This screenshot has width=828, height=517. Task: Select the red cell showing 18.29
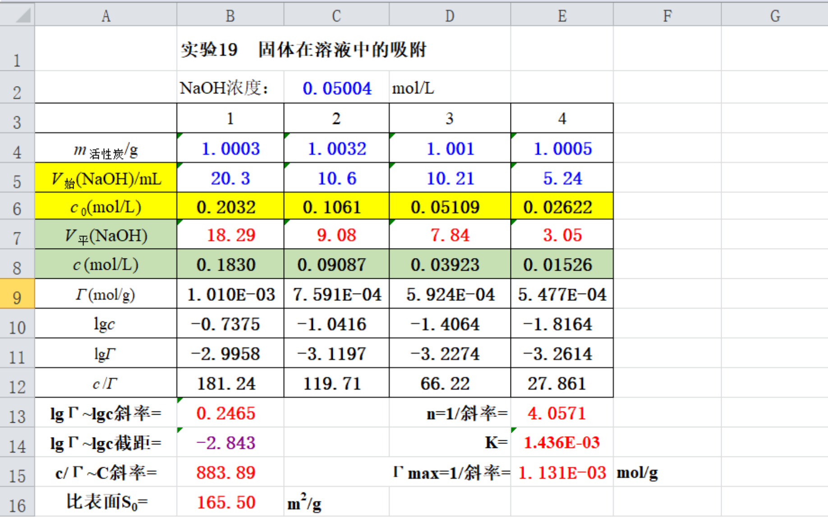230,235
